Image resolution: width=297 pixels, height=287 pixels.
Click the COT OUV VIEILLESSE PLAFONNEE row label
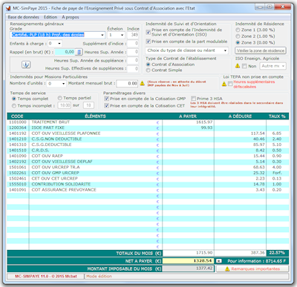[66, 133]
